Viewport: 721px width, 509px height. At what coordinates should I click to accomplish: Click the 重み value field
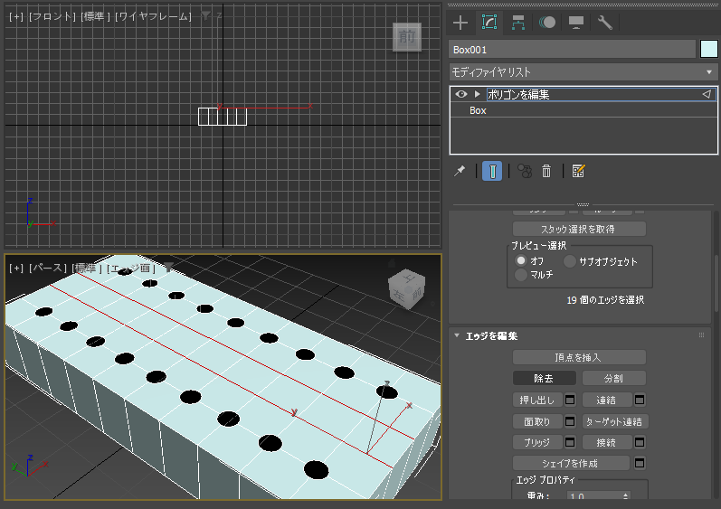pos(594,496)
